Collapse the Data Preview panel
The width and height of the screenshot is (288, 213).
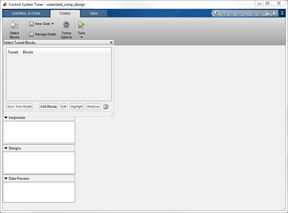pos(6,178)
